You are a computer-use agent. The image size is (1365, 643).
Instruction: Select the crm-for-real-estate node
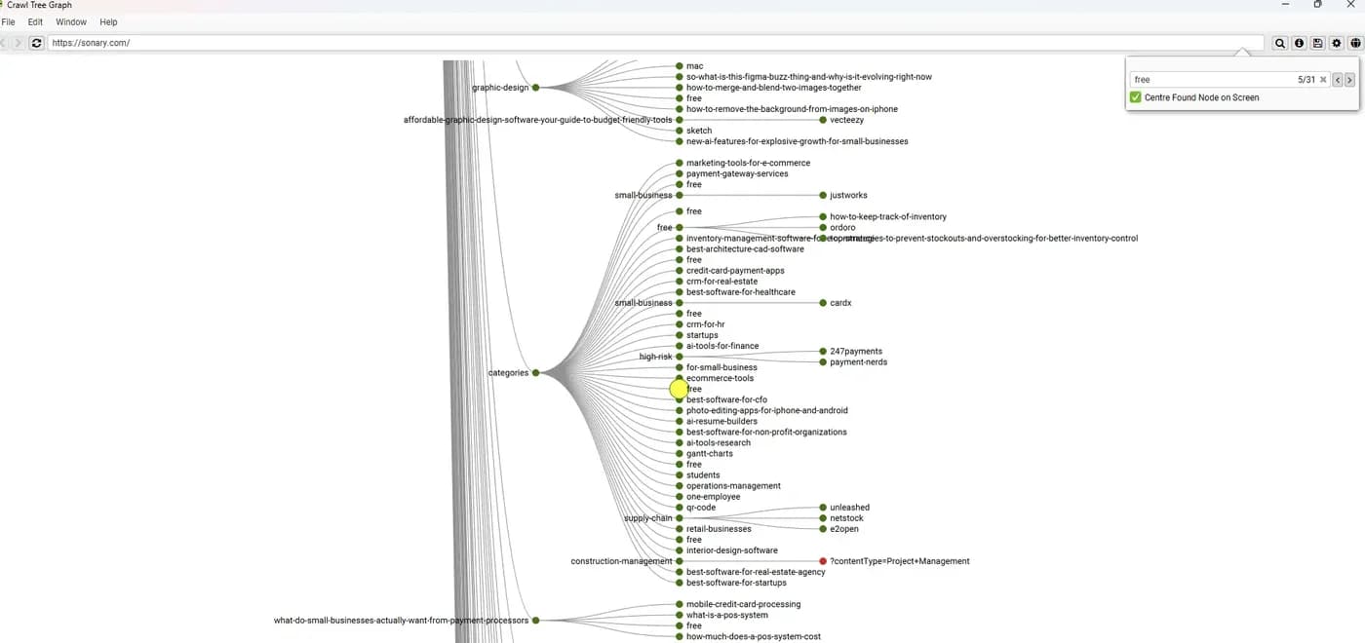tap(721, 282)
